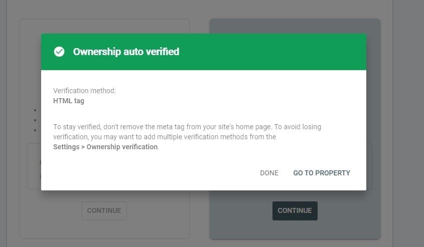The width and height of the screenshot is (424, 247).
Task: Click the 'HTML tag' method text
Action: click(x=69, y=101)
